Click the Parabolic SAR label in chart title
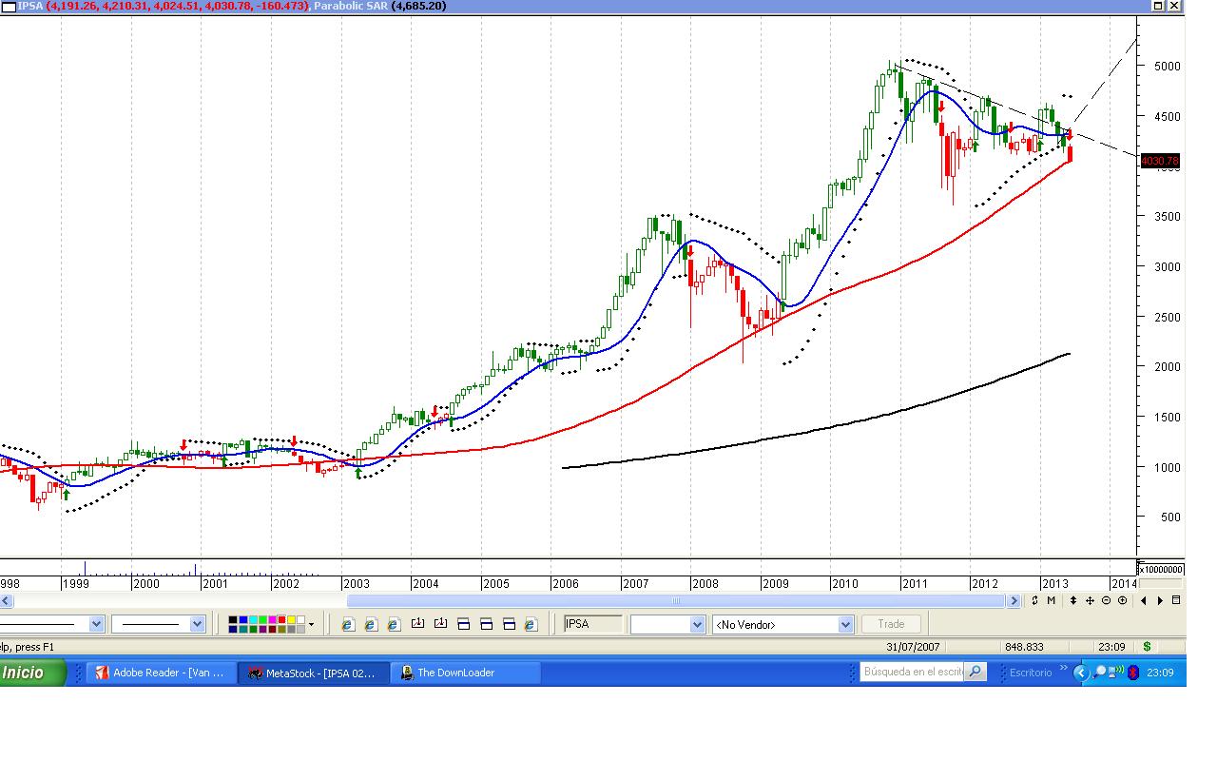Viewport: 1217px width, 761px height. (350, 6)
